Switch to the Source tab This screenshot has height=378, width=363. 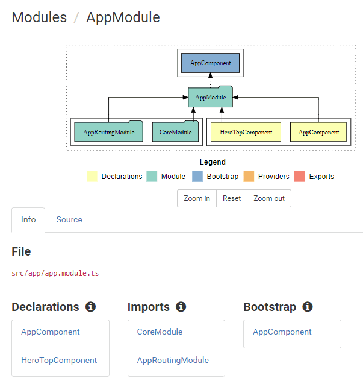(69, 219)
